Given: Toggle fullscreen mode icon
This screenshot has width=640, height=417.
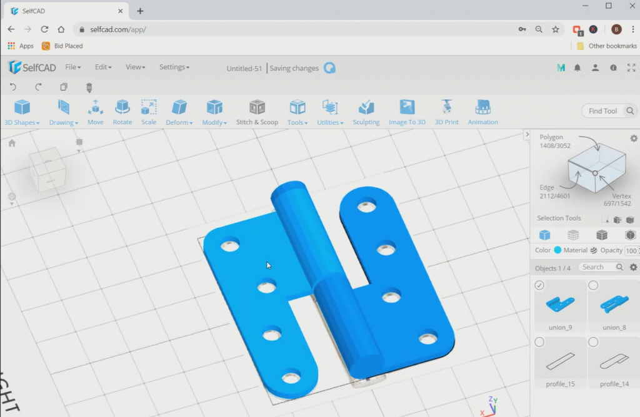Looking at the screenshot, I should 631,67.
